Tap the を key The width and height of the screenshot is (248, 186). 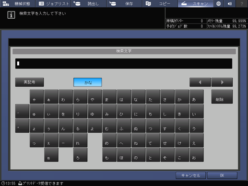(x=66, y=111)
